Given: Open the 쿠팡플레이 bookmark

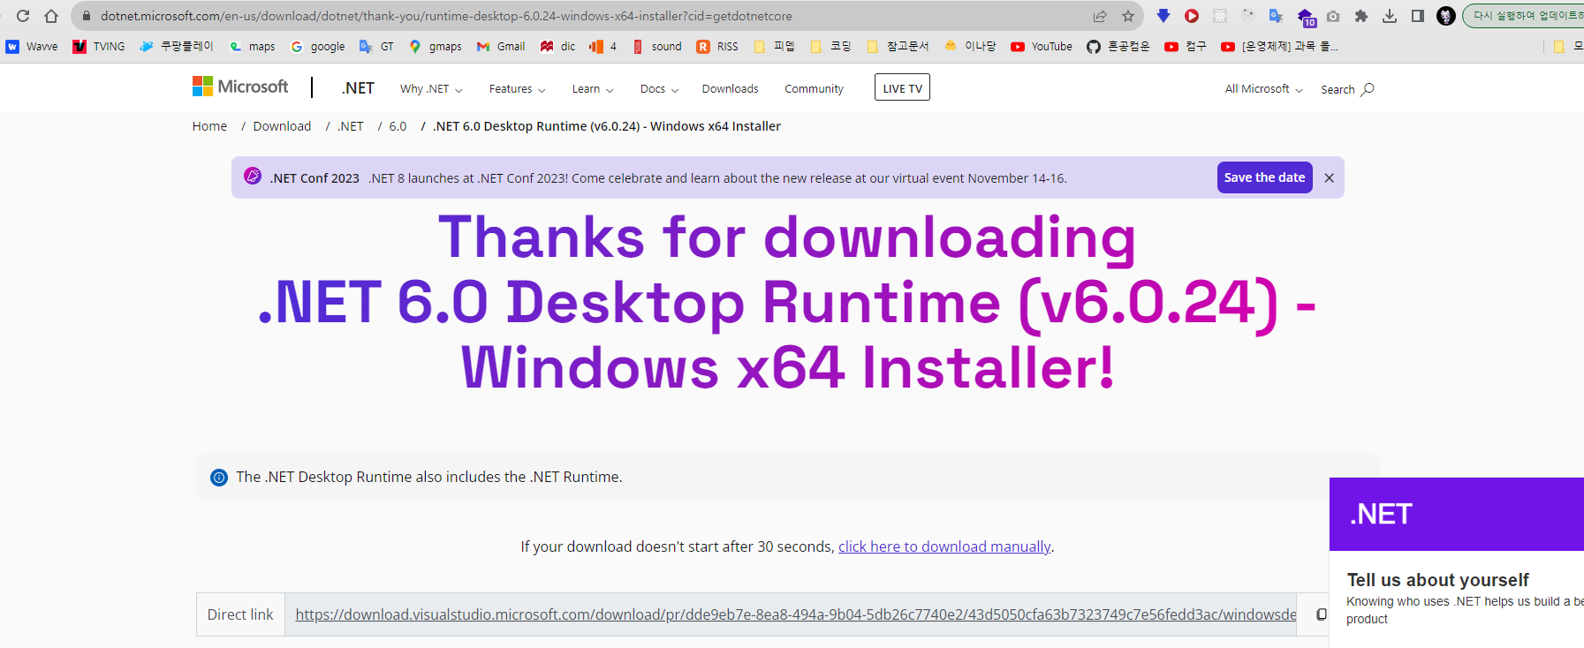Looking at the screenshot, I should pyautogui.click(x=177, y=47).
